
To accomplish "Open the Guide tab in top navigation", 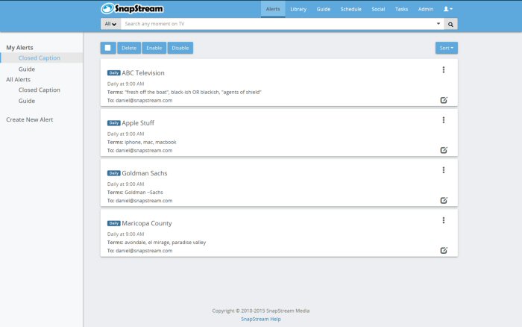I will (323, 9).
